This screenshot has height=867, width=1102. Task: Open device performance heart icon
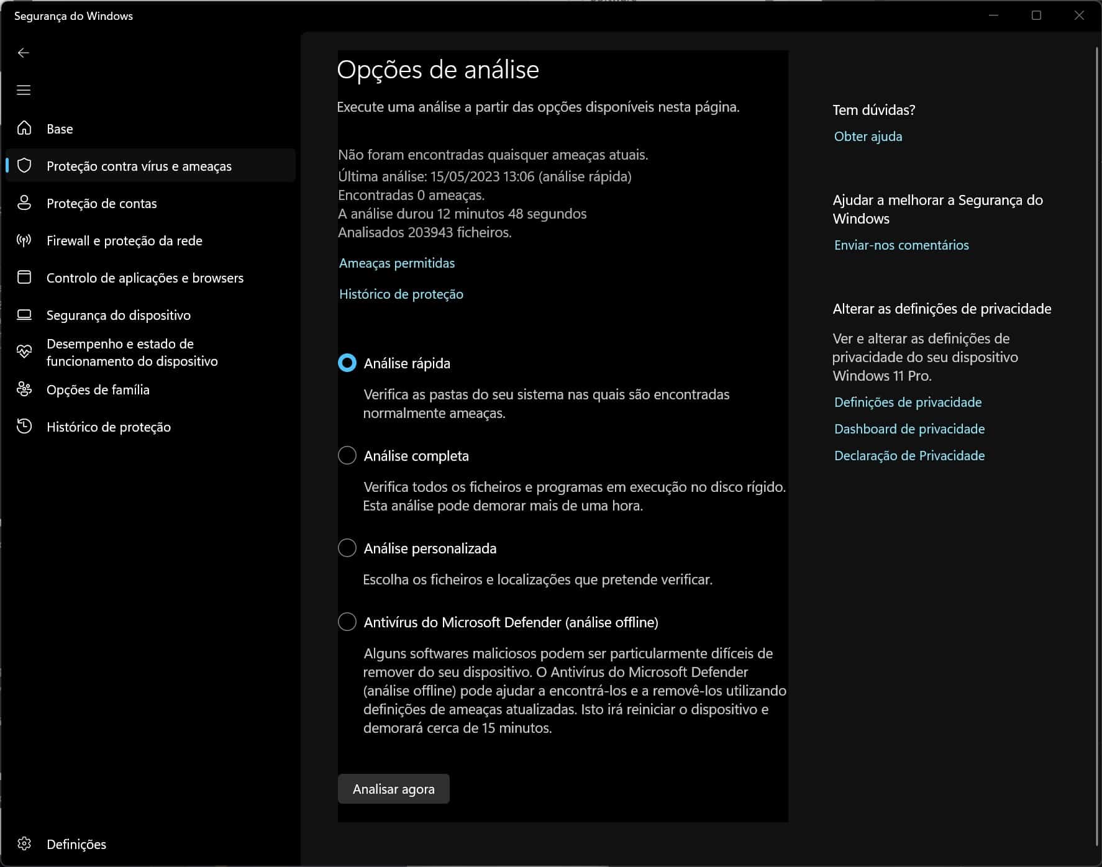[24, 352]
